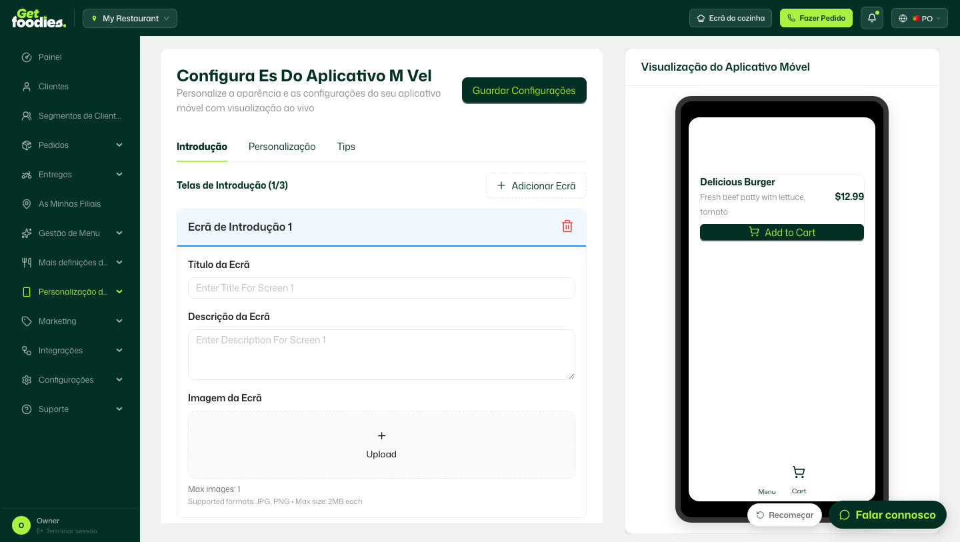Collapse the Personalização sidebar chevron

[x=119, y=292]
